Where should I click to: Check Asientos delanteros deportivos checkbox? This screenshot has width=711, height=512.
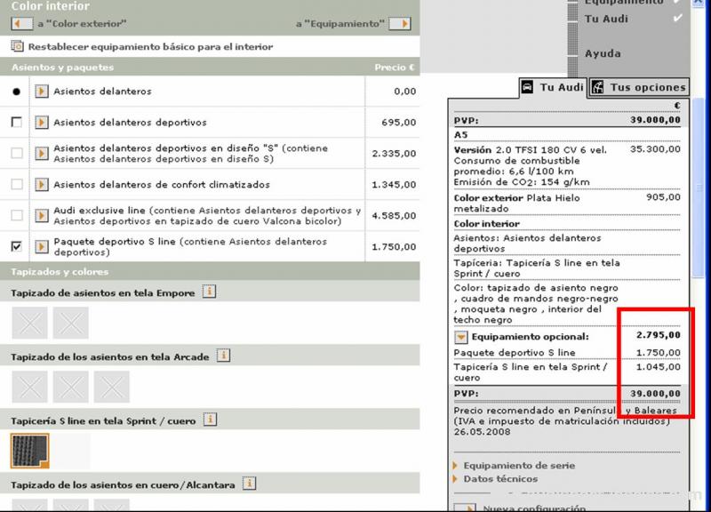[x=16, y=122]
